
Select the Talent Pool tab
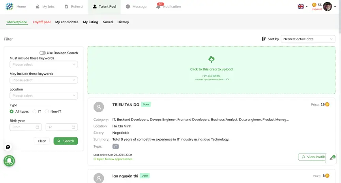click(104, 7)
